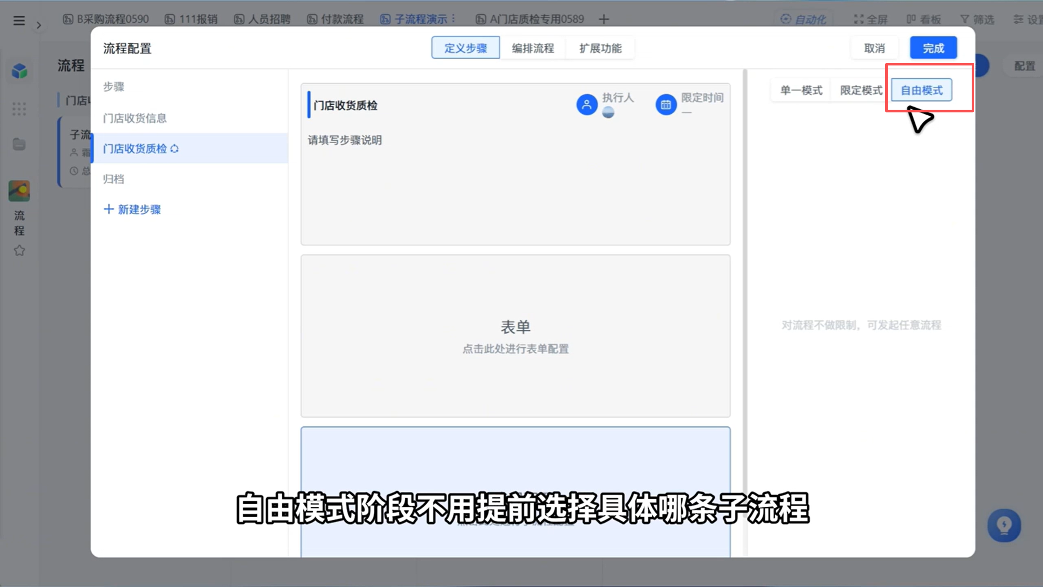Click 新建步骤 to add a step
1043x587 pixels.
[x=132, y=209]
